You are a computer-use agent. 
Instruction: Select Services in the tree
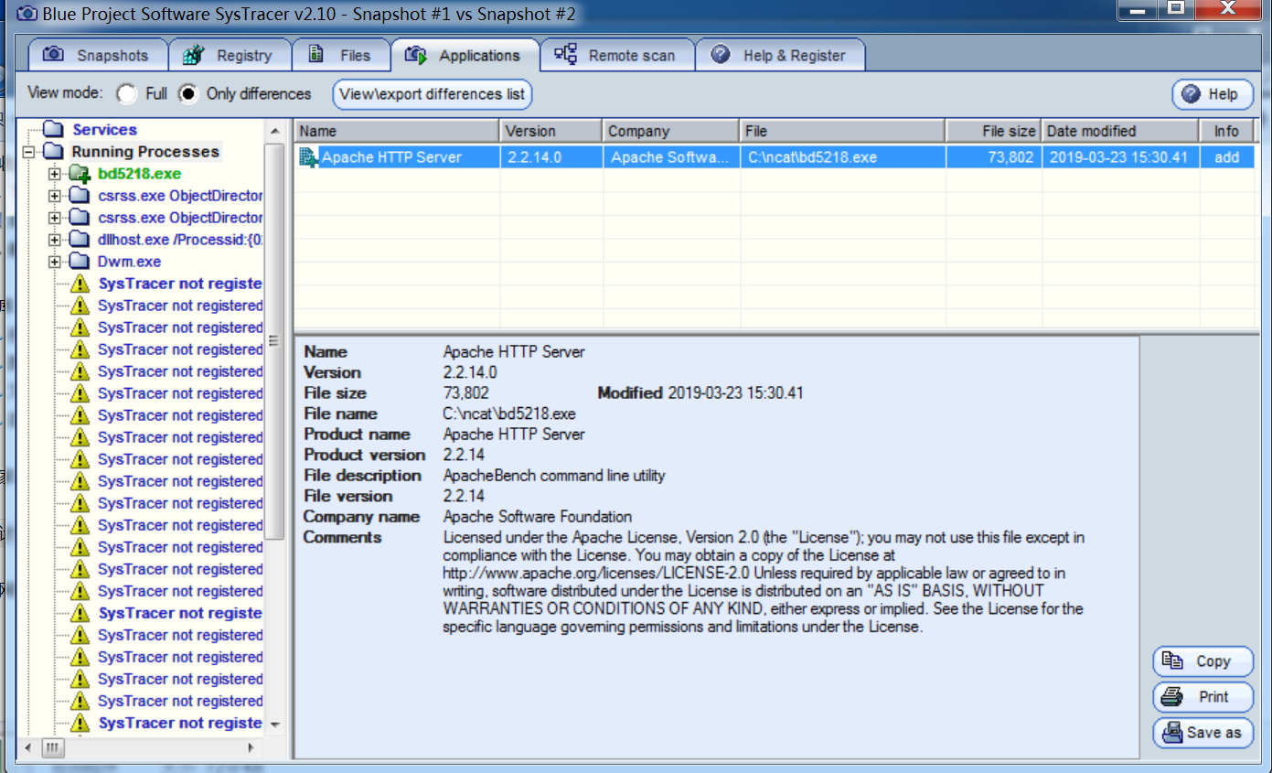pos(104,130)
